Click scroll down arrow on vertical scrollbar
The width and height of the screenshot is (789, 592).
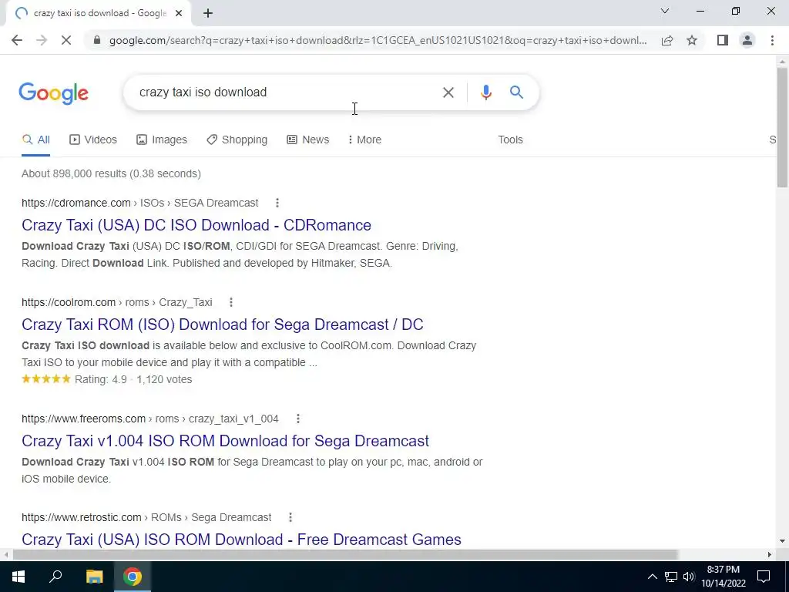(782, 541)
